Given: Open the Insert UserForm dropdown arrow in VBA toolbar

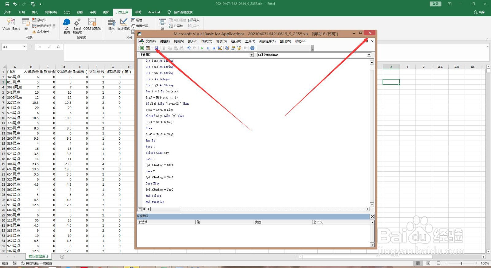Looking at the screenshot, I should tap(152, 48).
